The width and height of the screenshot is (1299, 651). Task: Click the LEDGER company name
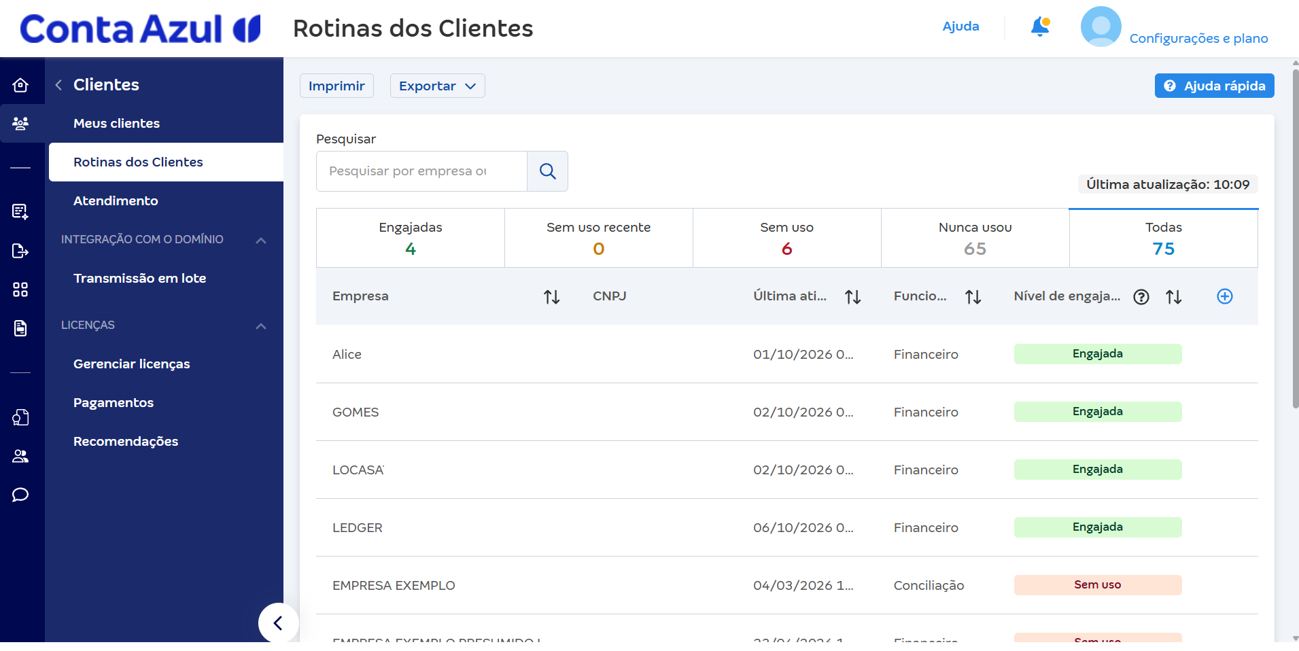358,528
